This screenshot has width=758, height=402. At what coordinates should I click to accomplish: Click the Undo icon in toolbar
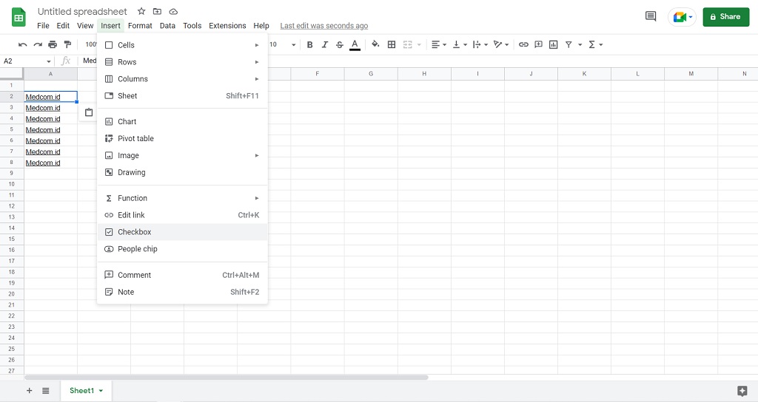point(23,44)
